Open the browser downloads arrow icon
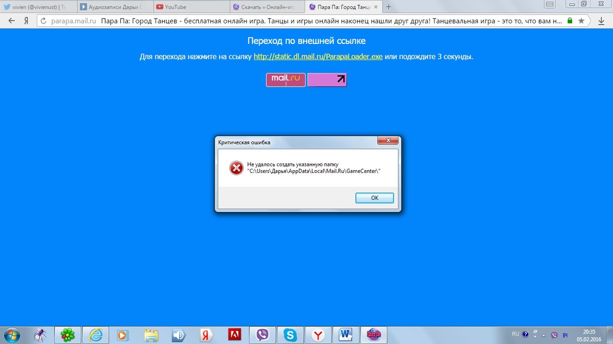 pos(602,21)
